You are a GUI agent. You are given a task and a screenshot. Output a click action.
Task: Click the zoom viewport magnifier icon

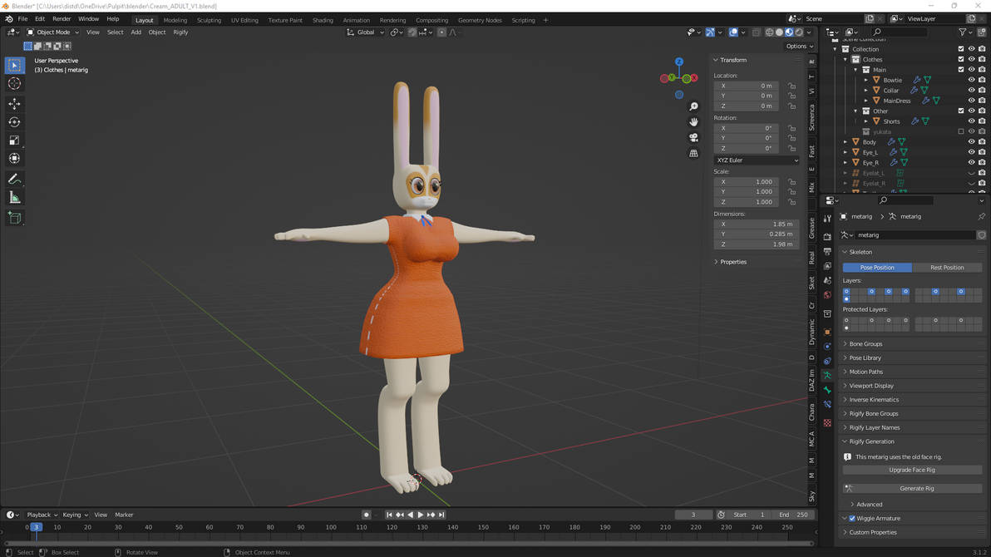point(693,106)
